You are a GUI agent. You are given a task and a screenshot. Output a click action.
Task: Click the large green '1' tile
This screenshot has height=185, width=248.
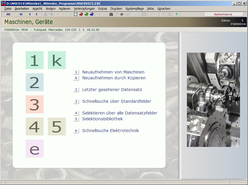[35, 60]
